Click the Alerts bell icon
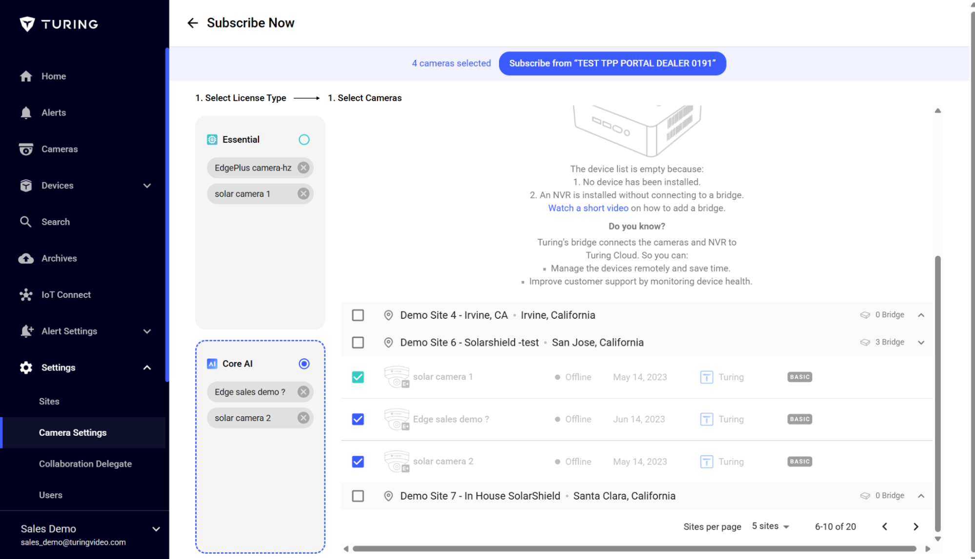This screenshot has width=975, height=559. [26, 113]
